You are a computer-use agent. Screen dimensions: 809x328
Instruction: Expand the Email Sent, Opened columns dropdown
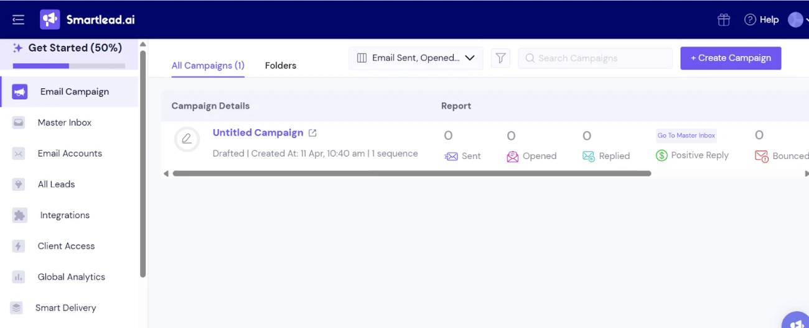pos(416,58)
